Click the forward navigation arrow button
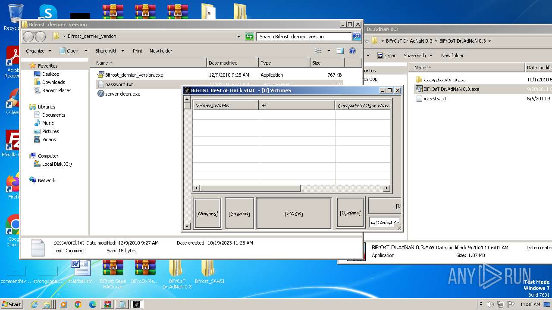 [x=41, y=37]
